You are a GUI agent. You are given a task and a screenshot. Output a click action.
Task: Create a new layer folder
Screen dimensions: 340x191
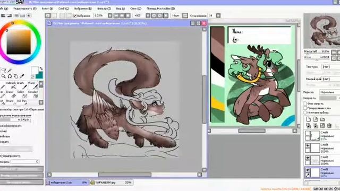[x=322, y=119]
